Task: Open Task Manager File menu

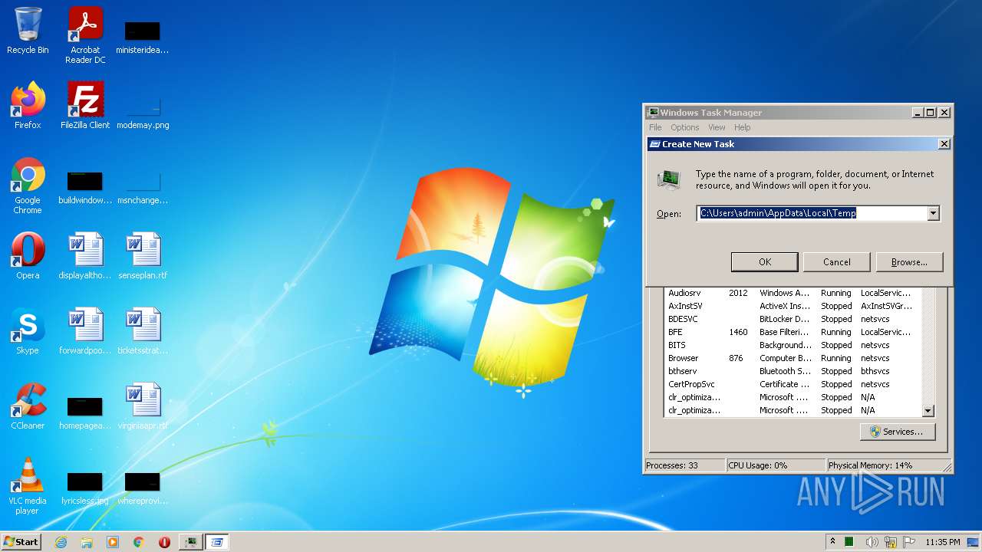Action: (655, 127)
